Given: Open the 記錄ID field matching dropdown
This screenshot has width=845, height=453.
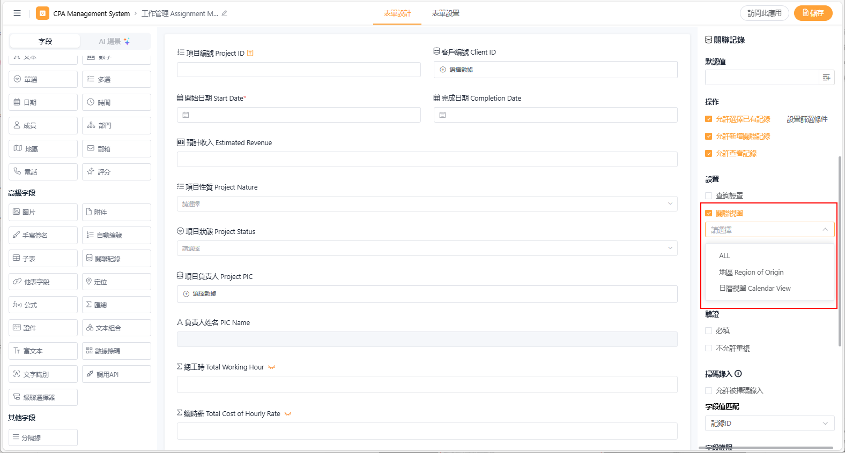Looking at the screenshot, I should (x=769, y=424).
